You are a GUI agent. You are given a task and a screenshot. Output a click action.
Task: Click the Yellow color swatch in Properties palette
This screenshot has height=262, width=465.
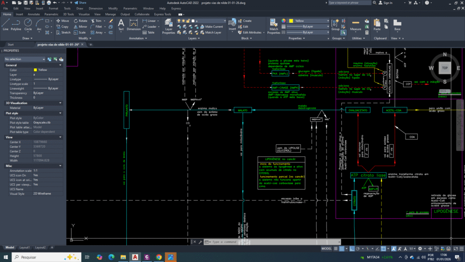(35, 70)
